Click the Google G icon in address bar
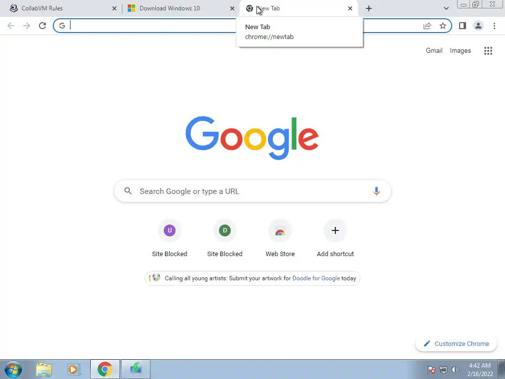The height and width of the screenshot is (379, 505). pos(62,26)
